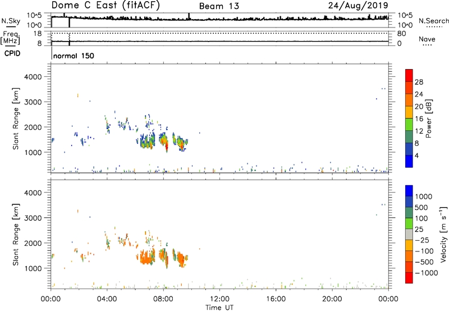Click the "Power [dB]" color bar label
The image size is (449, 311).
[x=428, y=118]
